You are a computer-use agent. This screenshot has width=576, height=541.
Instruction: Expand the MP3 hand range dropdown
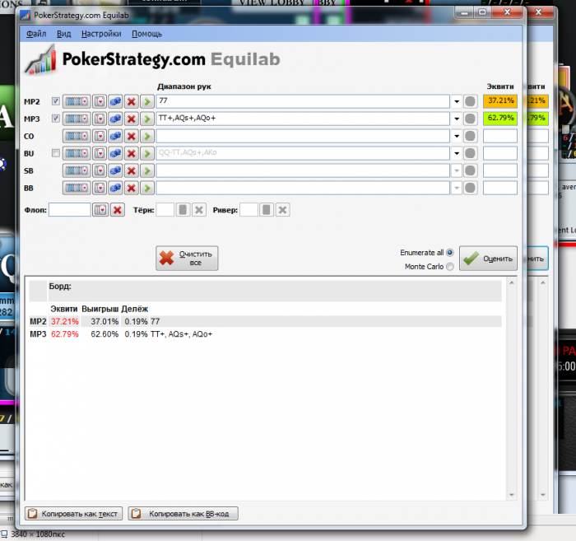pos(457,119)
